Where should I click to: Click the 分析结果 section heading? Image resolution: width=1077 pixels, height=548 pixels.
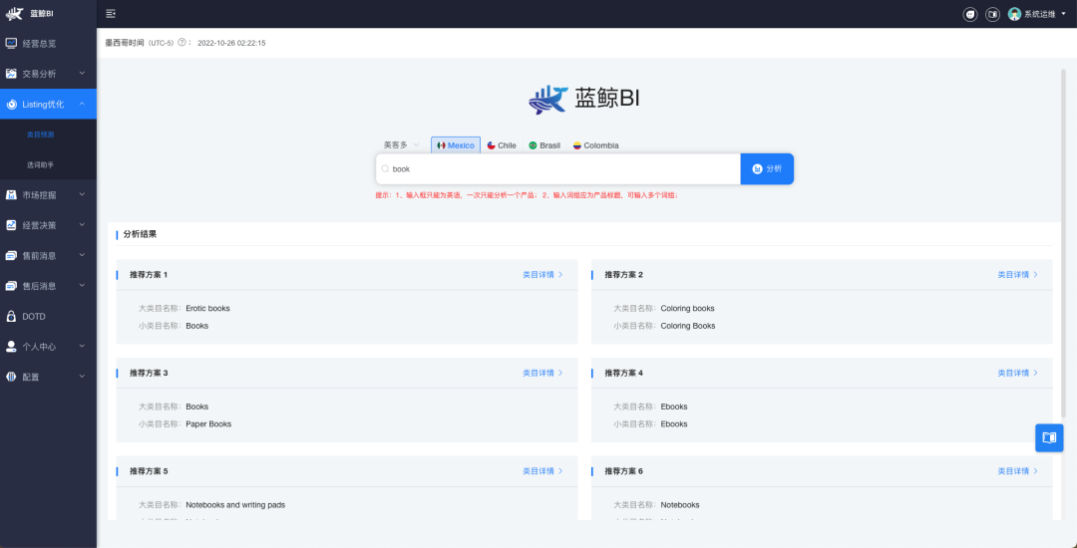[x=141, y=234]
